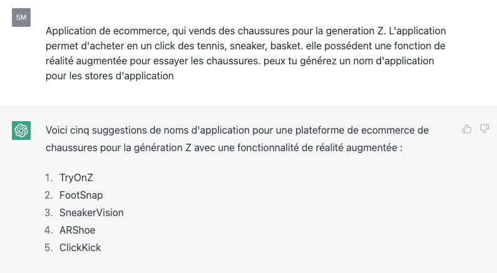Viewport: 497px width, 273px height.
Task: Click the ClickKick suggestion
Action: click(80, 247)
